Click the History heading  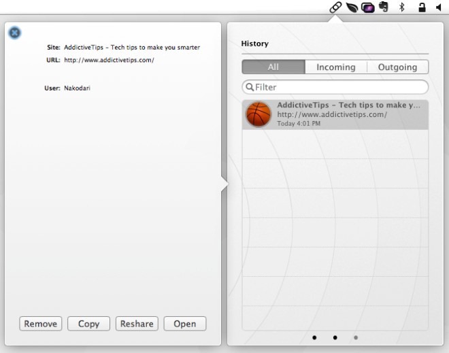pos(255,44)
